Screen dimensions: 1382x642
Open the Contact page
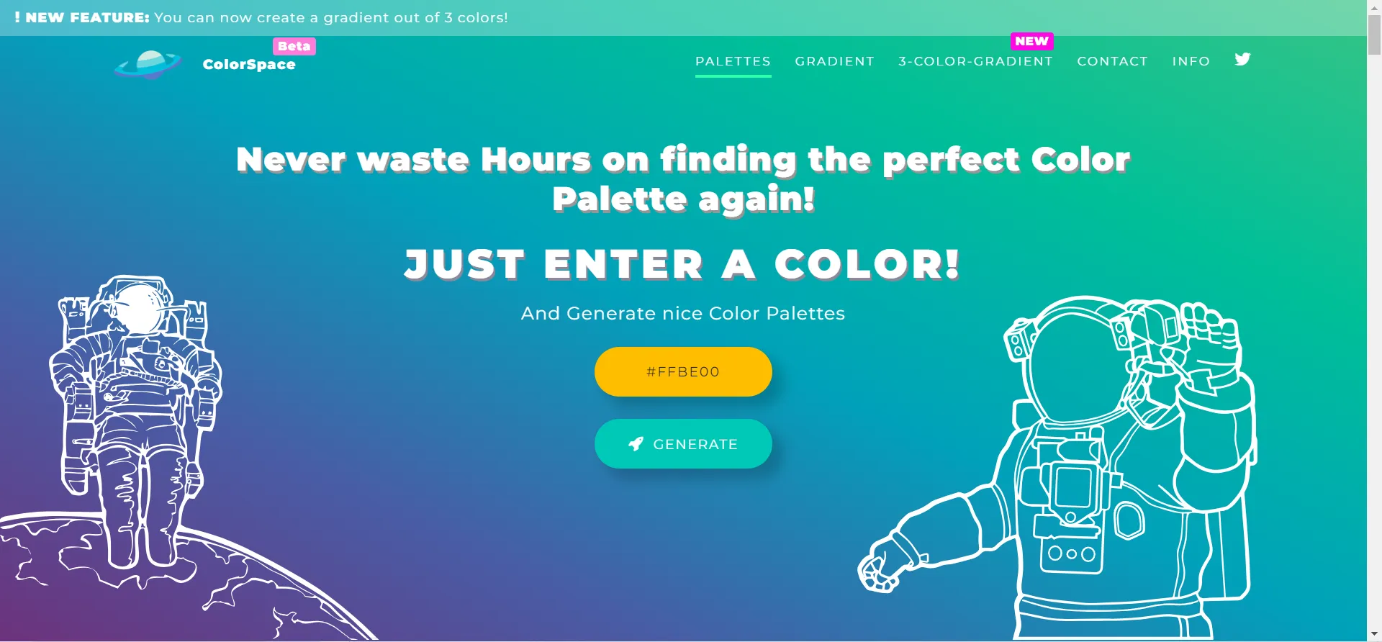[x=1112, y=62]
